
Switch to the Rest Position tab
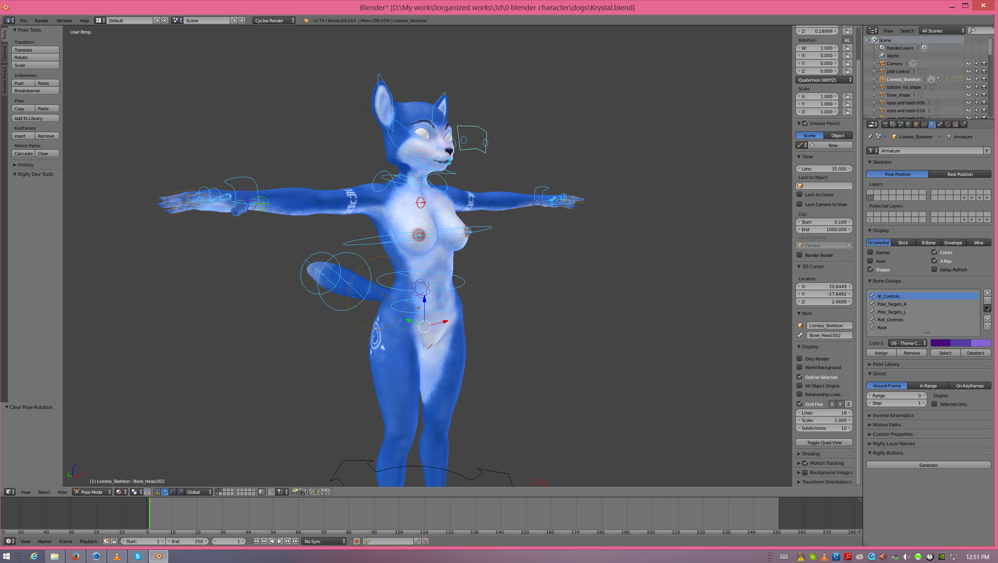[x=960, y=174]
